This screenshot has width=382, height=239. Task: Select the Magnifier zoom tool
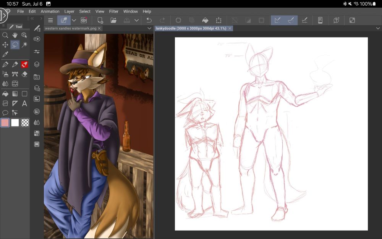pos(5,35)
